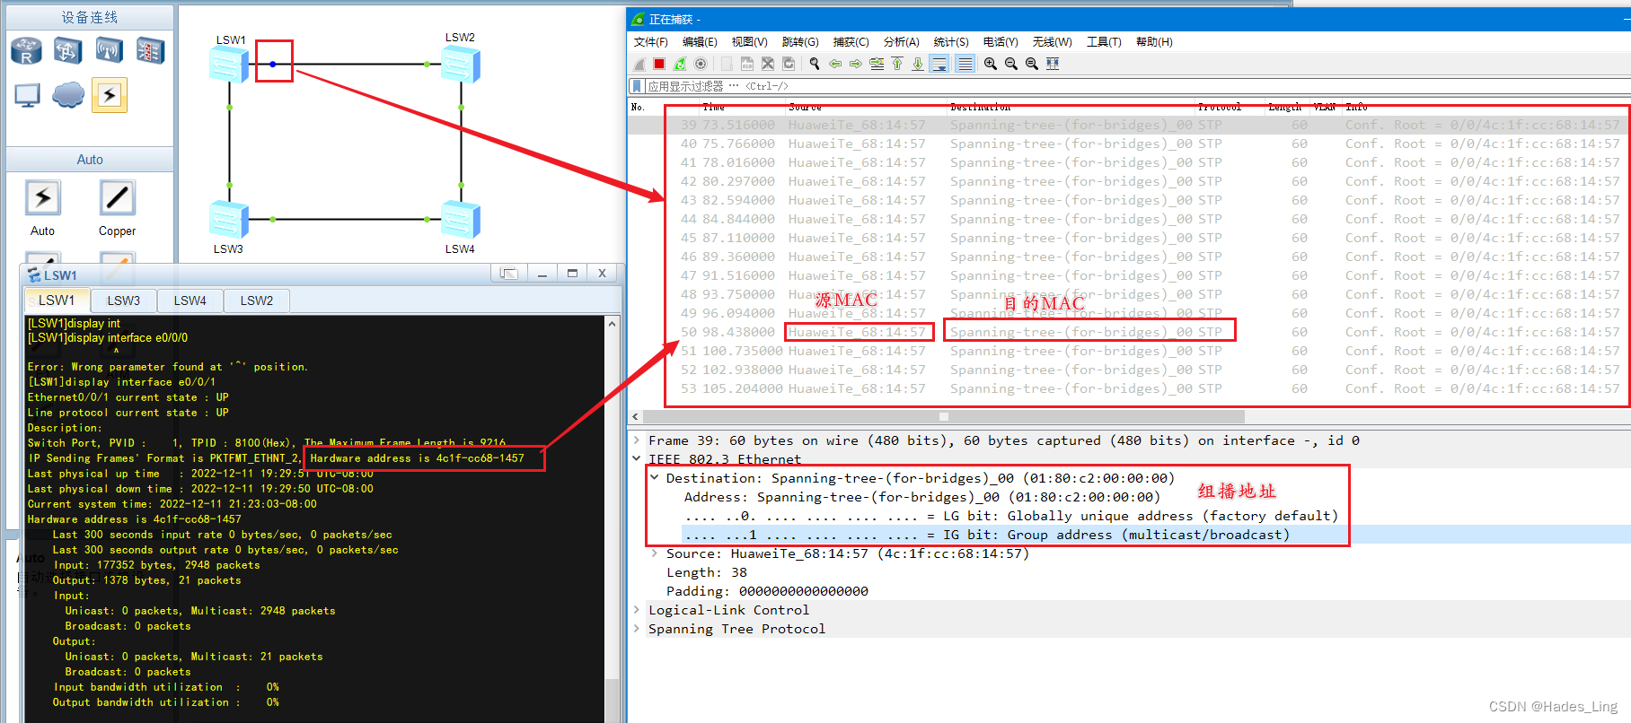Select packet number 39 row

click(x=1129, y=125)
